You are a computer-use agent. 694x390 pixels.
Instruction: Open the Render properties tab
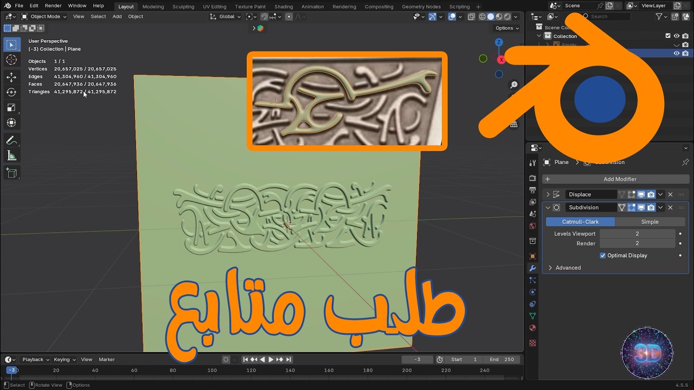(x=532, y=178)
